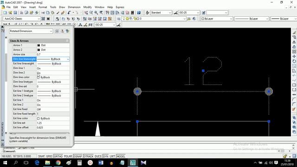Click the Plot print icon
297x167 pixels.
21,13
